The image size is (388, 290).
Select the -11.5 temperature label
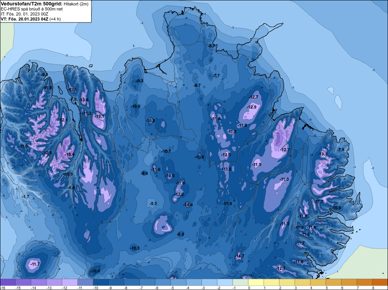(285, 224)
